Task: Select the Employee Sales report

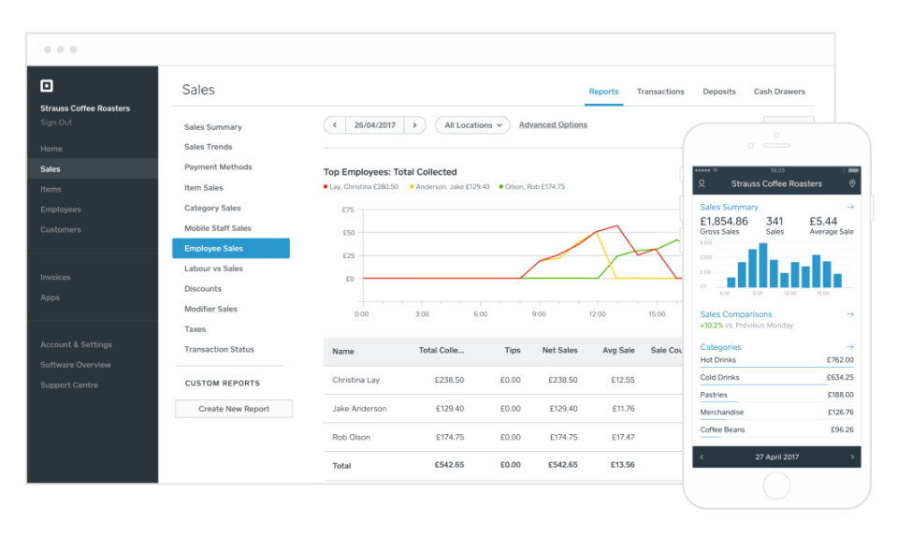Action: [x=231, y=249]
